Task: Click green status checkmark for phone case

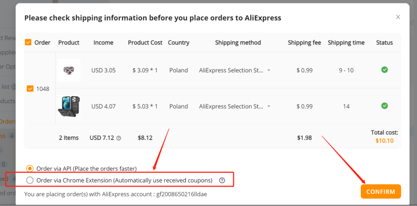Action: coord(384,106)
